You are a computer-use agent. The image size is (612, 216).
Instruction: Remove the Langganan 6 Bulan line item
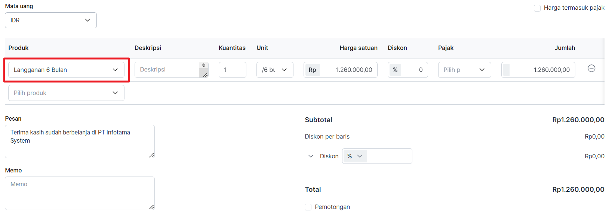click(x=591, y=69)
